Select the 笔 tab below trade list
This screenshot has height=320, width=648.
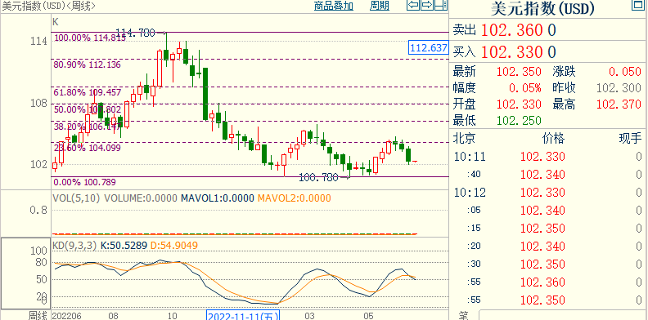464,316
